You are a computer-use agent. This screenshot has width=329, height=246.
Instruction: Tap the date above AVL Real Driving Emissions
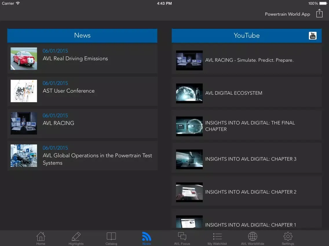pos(55,51)
